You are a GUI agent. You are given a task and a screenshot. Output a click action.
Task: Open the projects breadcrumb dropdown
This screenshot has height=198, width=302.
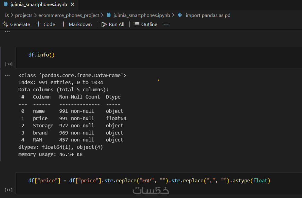[24, 15]
